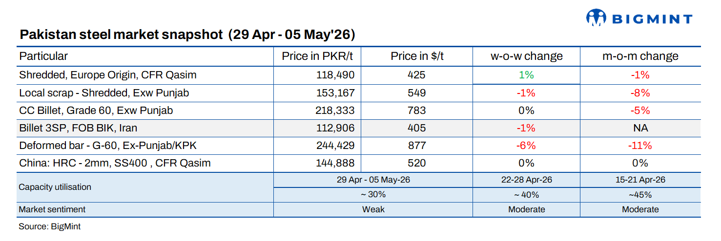The width and height of the screenshot is (721, 241).
Task: Select the China HRC 2mm row label
Action: [115, 163]
